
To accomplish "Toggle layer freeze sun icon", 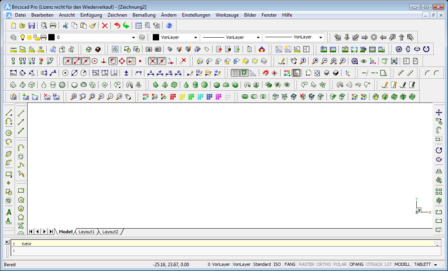I will [x=29, y=37].
